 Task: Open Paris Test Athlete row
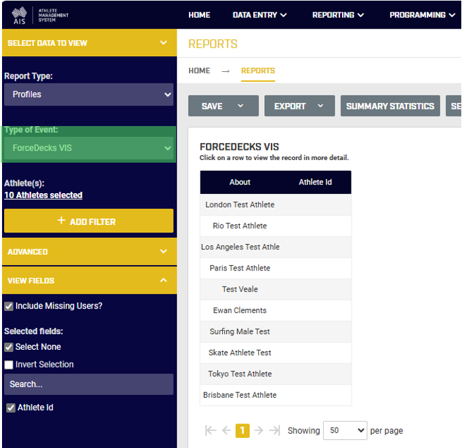(276, 268)
